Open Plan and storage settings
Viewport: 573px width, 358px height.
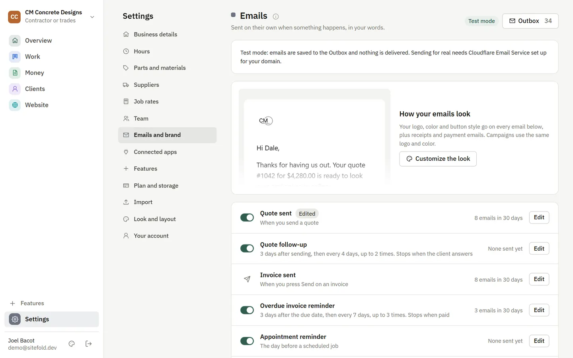click(x=167, y=185)
